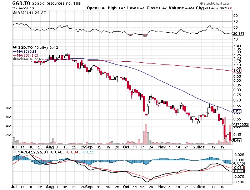
Task: Click the 4M volume axis label
Action: point(9,126)
